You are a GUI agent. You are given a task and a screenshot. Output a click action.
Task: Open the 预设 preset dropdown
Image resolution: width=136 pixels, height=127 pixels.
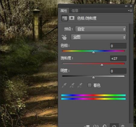(101, 29)
